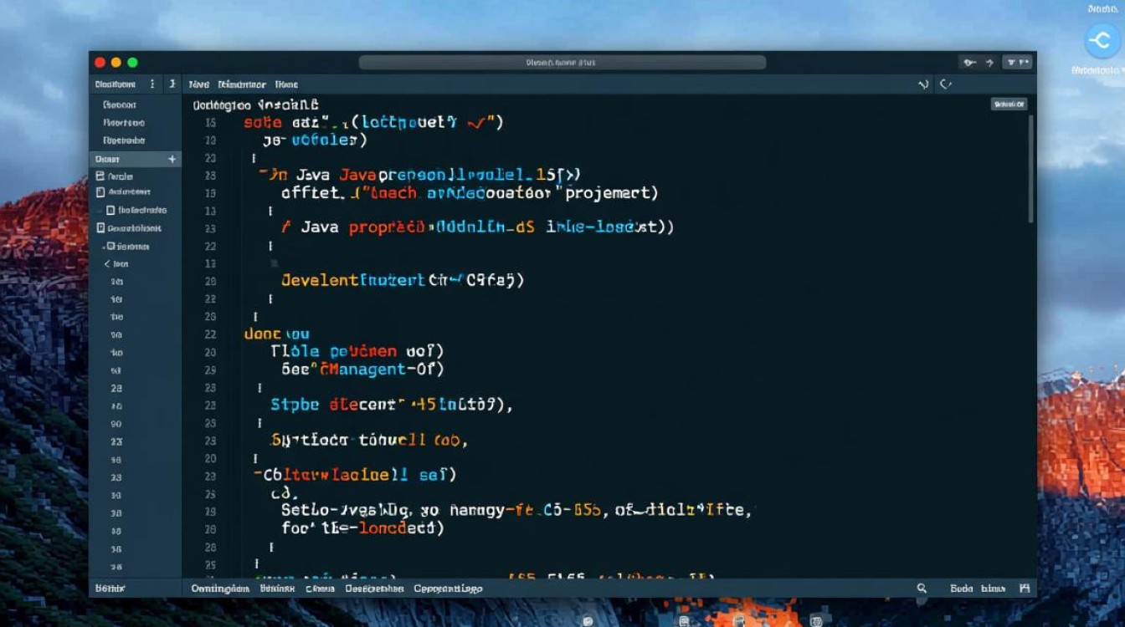Switch to the first editor tab

point(198,84)
